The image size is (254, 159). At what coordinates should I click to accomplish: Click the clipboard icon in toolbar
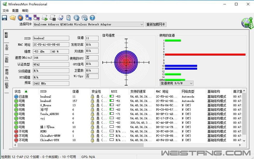[68, 18]
